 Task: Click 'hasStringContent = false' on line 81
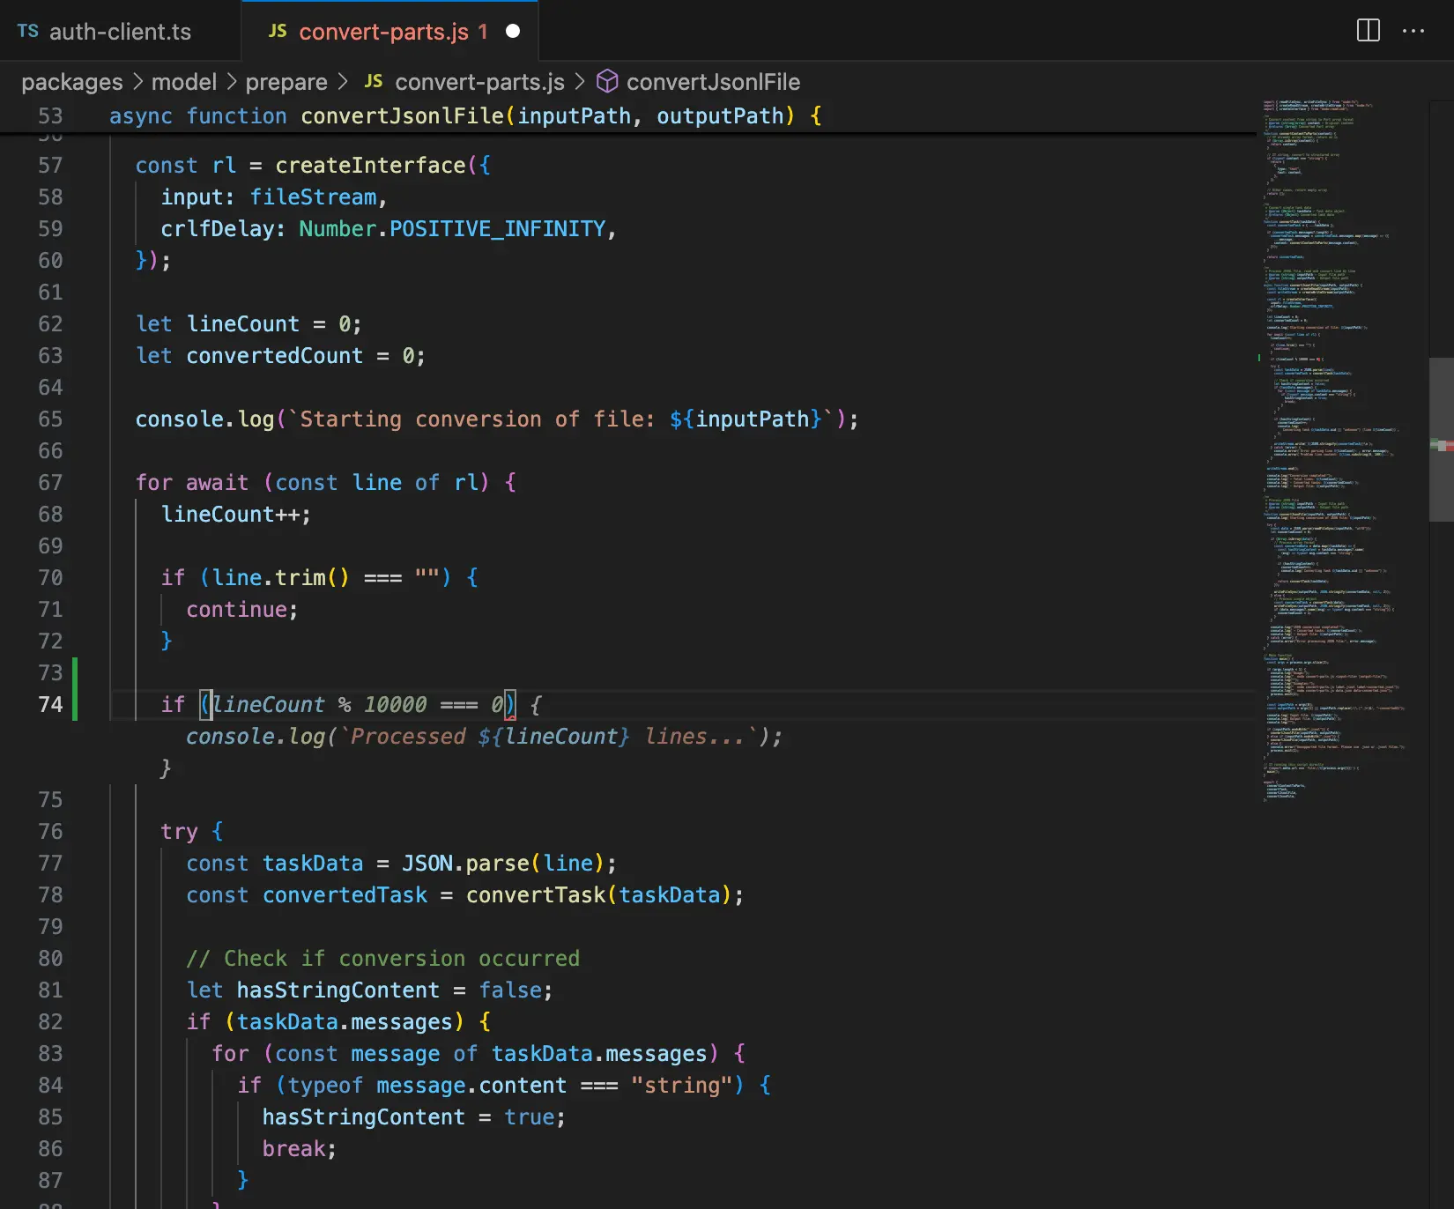[389, 990]
